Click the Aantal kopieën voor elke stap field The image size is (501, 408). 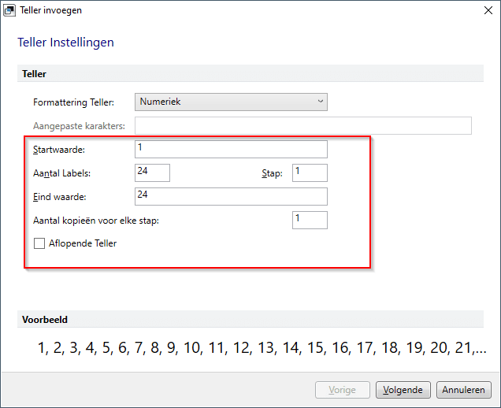pyautogui.click(x=310, y=220)
